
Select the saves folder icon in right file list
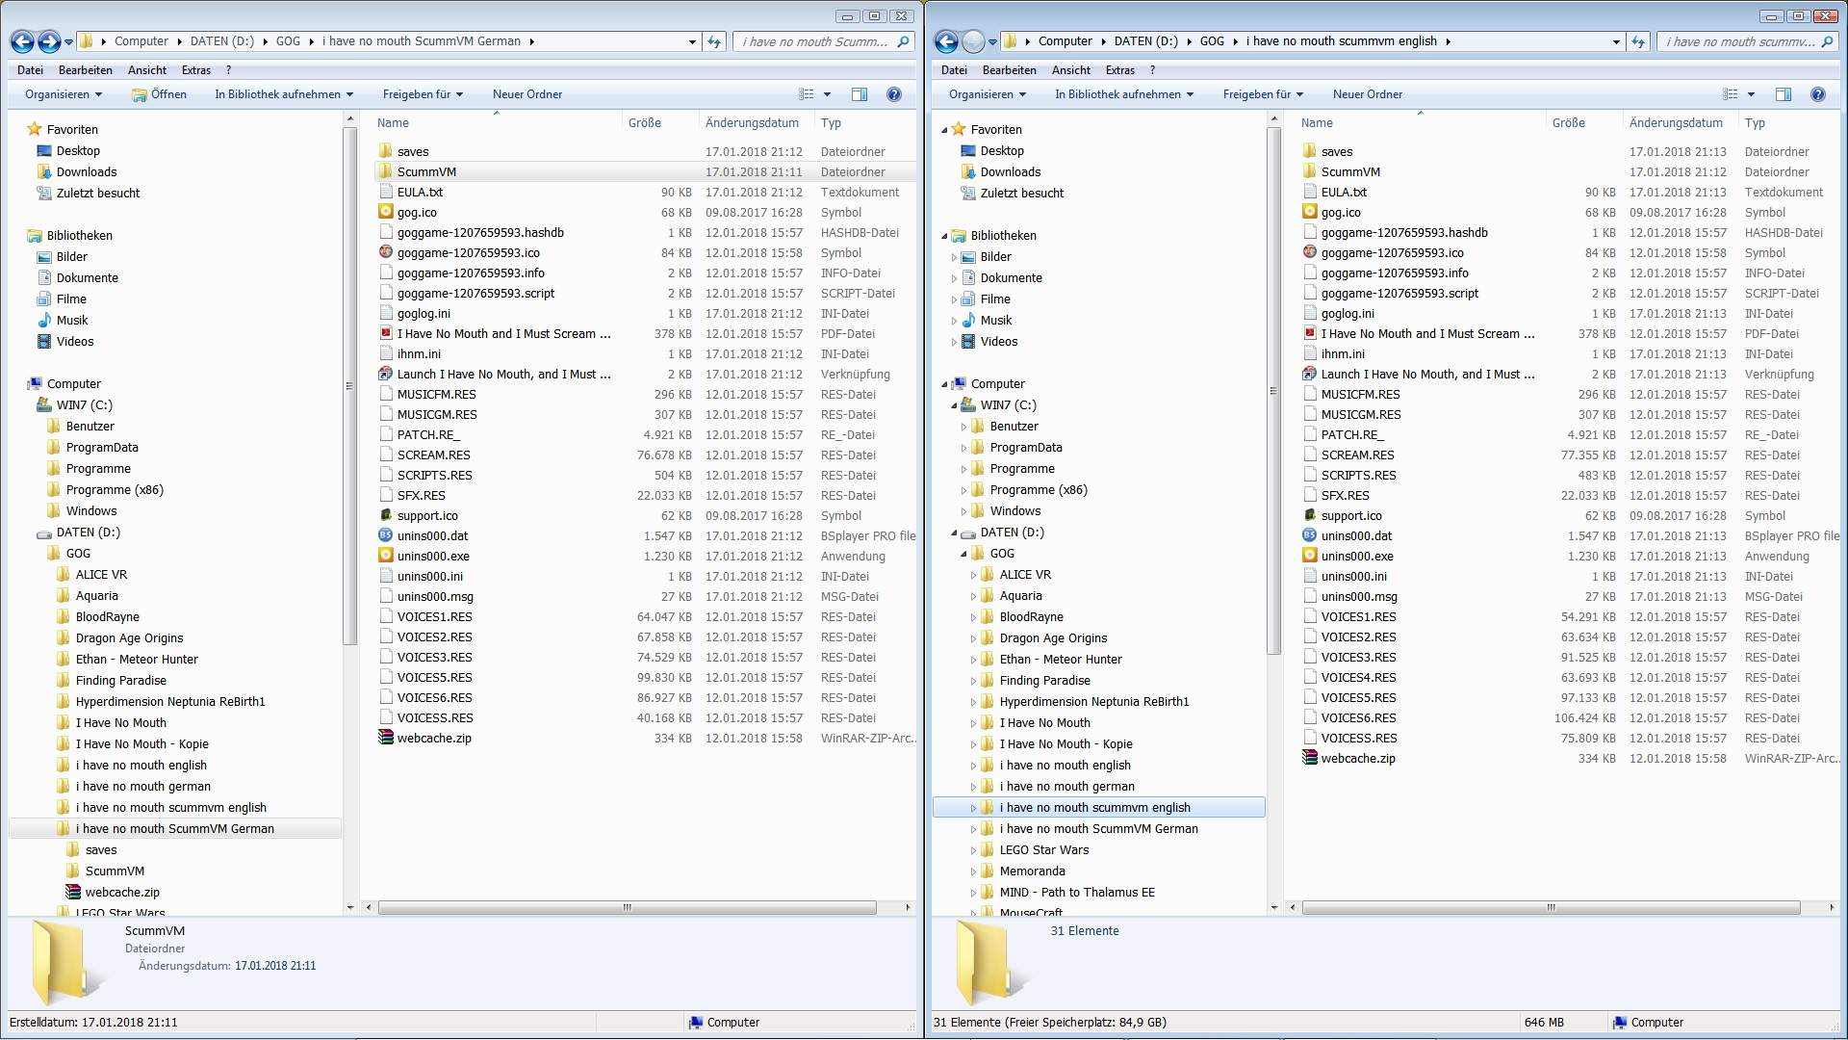click(x=1310, y=151)
